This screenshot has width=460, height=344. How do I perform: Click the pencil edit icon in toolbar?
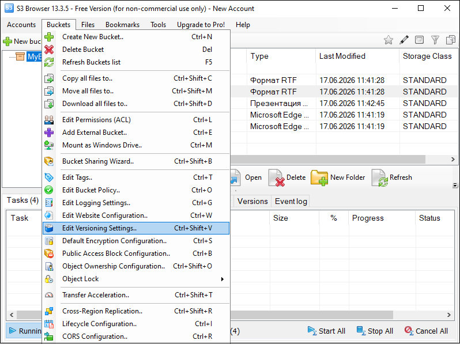click(x=404, y=40)
